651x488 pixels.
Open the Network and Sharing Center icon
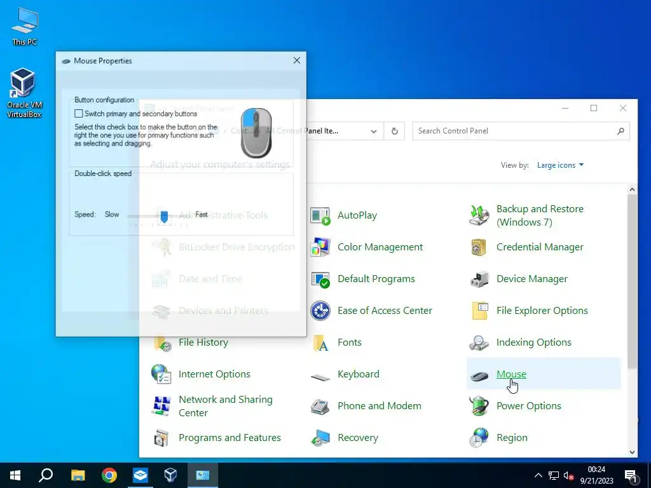coord(161,406)
